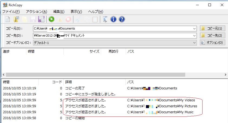Open the アクション(A) menu
The image size is (228, 123).
[x=36, y=12]
